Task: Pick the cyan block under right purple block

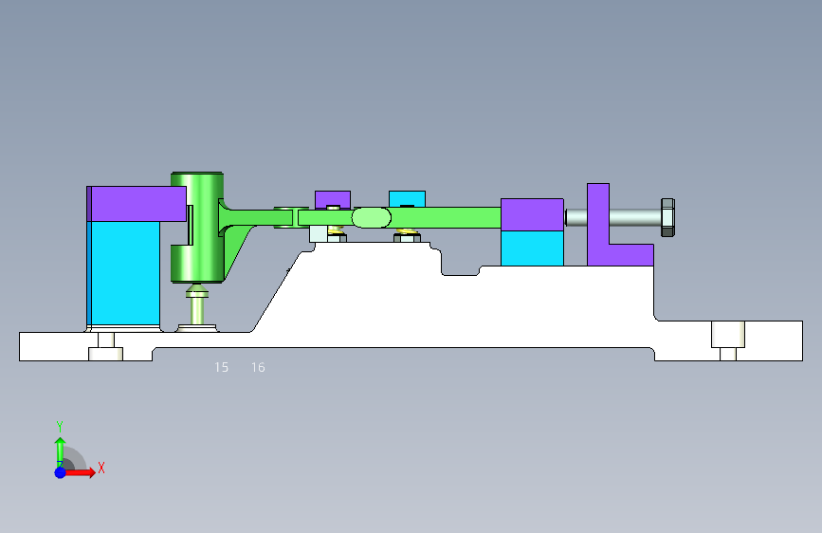Action: [532, 248]
